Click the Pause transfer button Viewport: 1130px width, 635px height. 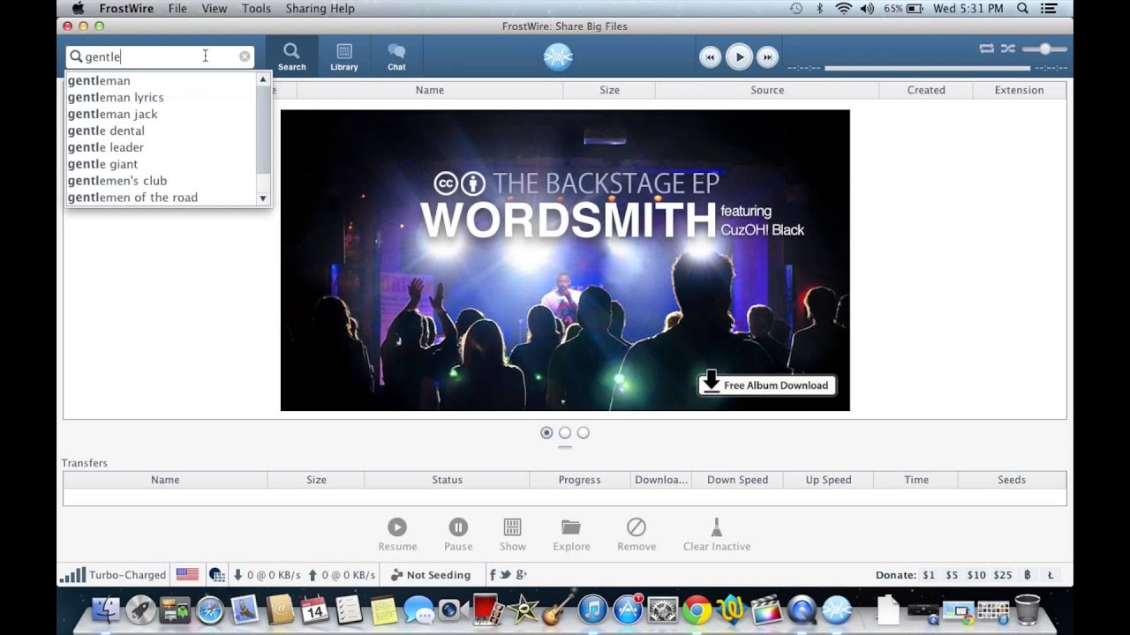point(458,534)
